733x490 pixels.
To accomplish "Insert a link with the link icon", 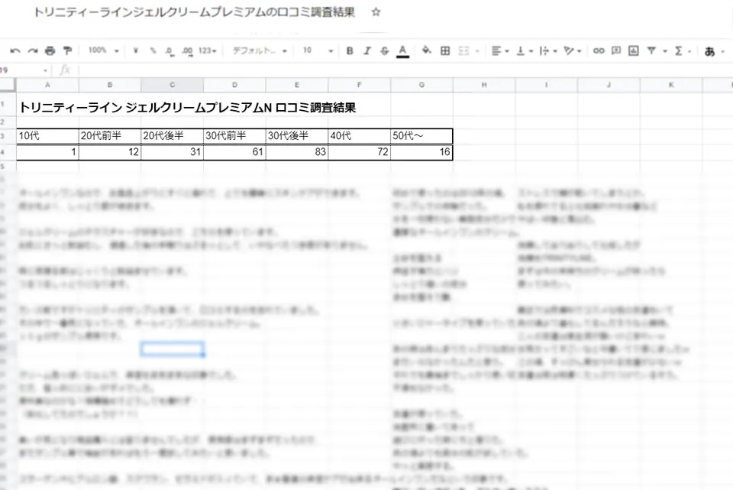I will (x=599, y=50).
